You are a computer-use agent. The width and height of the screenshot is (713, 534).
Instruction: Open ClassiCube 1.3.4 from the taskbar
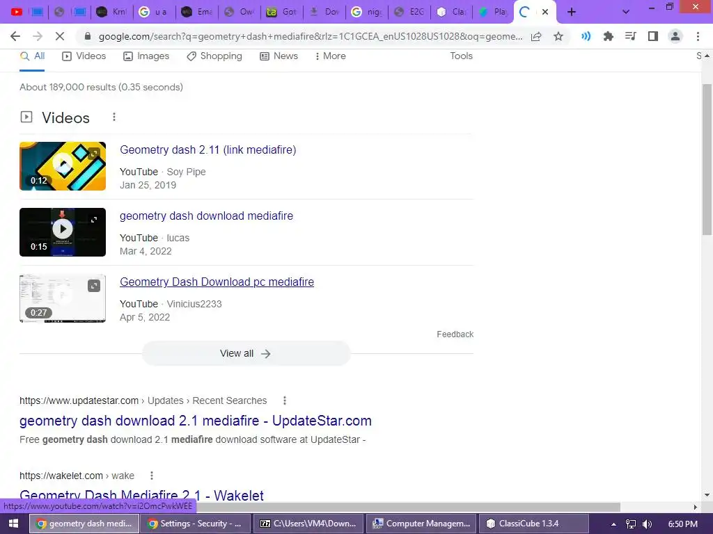(x=533, y=524)
